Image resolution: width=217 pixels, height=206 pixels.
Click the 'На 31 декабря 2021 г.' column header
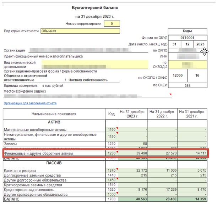(x=192, y=113)
